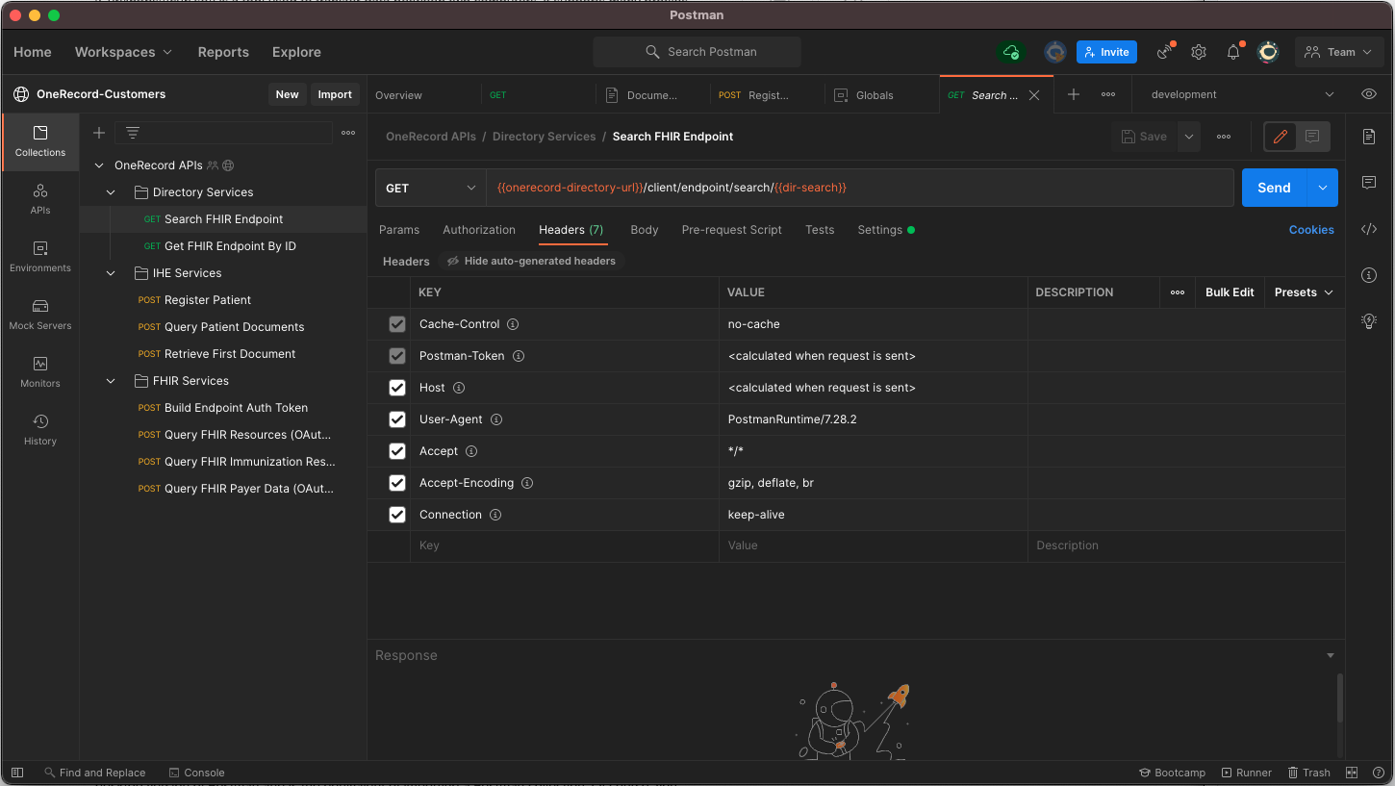Open the development environment selector
1395x786 pixels.
[x=1242, y=94]
